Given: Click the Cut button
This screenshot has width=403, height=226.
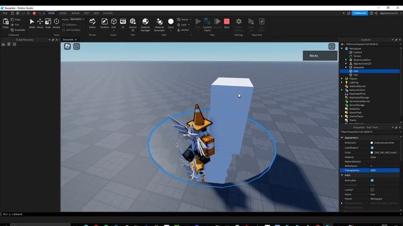Looking at the screenshot, I should pyautogui.click(x=15, y=24).
